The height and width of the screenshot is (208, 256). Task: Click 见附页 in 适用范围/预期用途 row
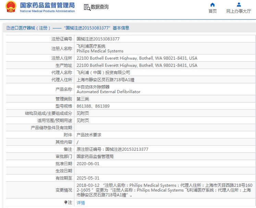click(83, 121)
